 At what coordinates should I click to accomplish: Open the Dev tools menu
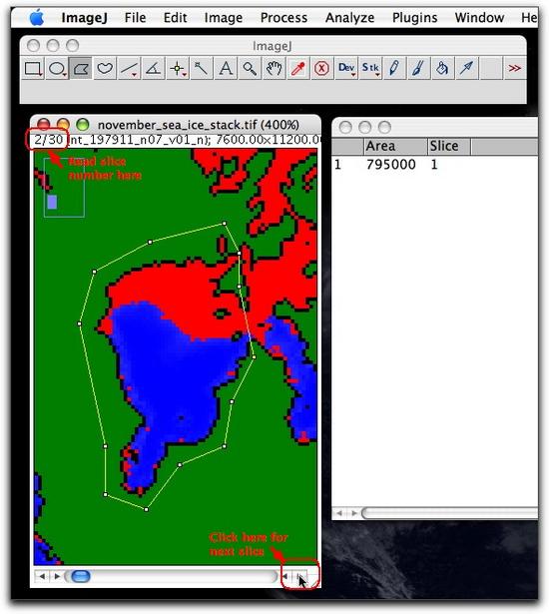point(346,69)
